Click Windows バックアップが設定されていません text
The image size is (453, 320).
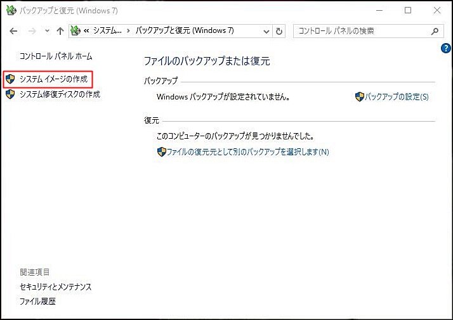pos(223,97)
